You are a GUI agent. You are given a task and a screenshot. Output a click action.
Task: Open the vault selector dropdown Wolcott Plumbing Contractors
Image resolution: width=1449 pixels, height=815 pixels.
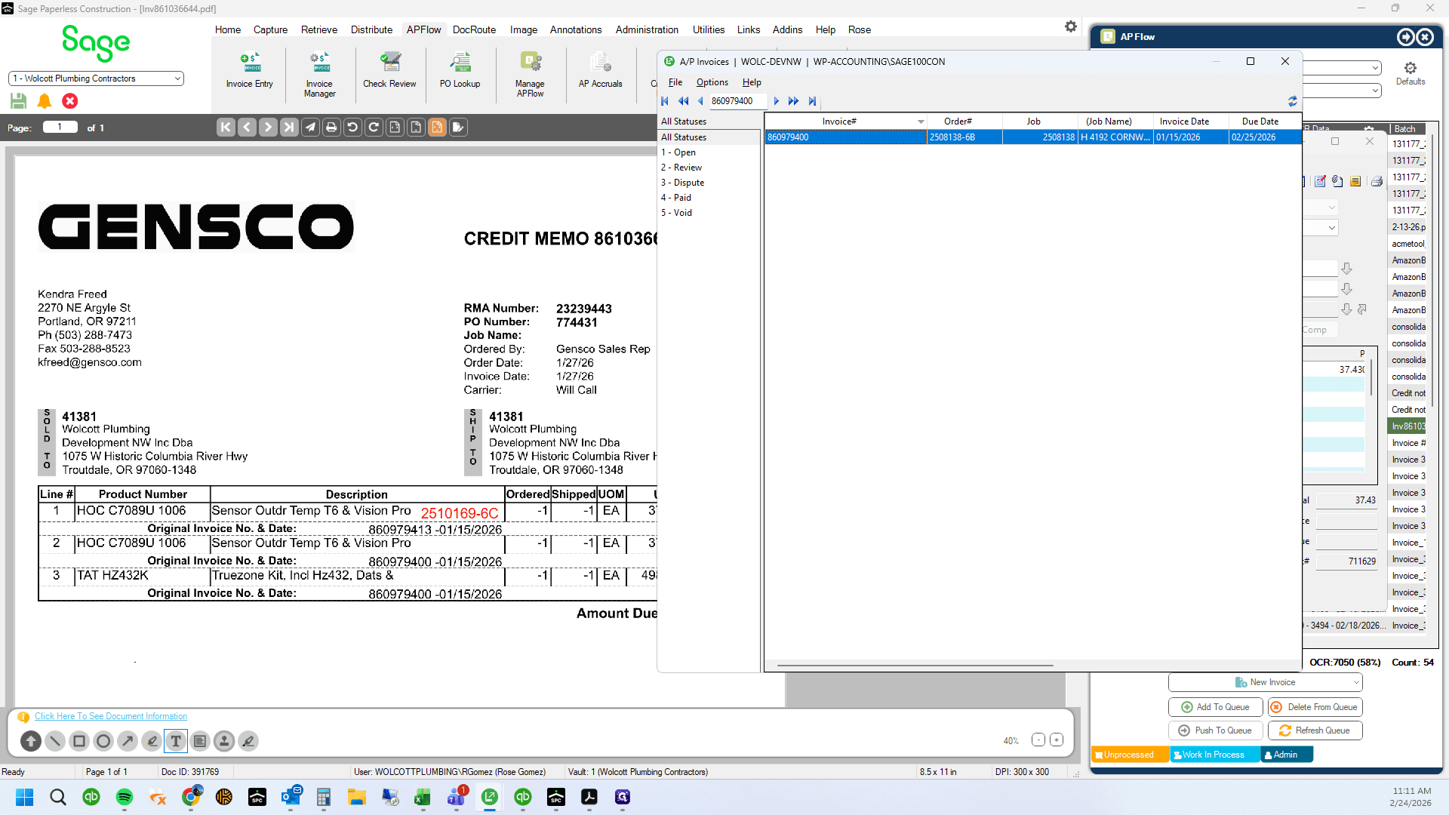tap(96, 78)
